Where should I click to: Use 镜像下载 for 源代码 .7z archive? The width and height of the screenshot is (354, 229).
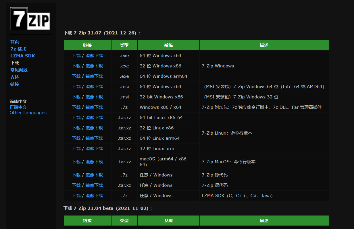94,175
